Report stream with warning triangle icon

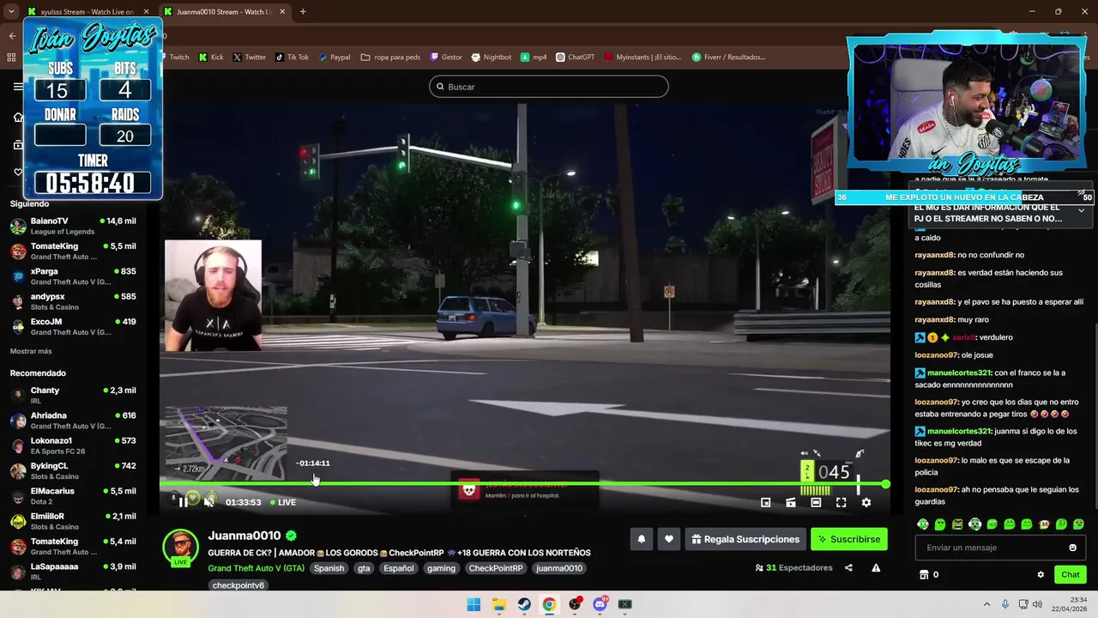pos(876,567)
